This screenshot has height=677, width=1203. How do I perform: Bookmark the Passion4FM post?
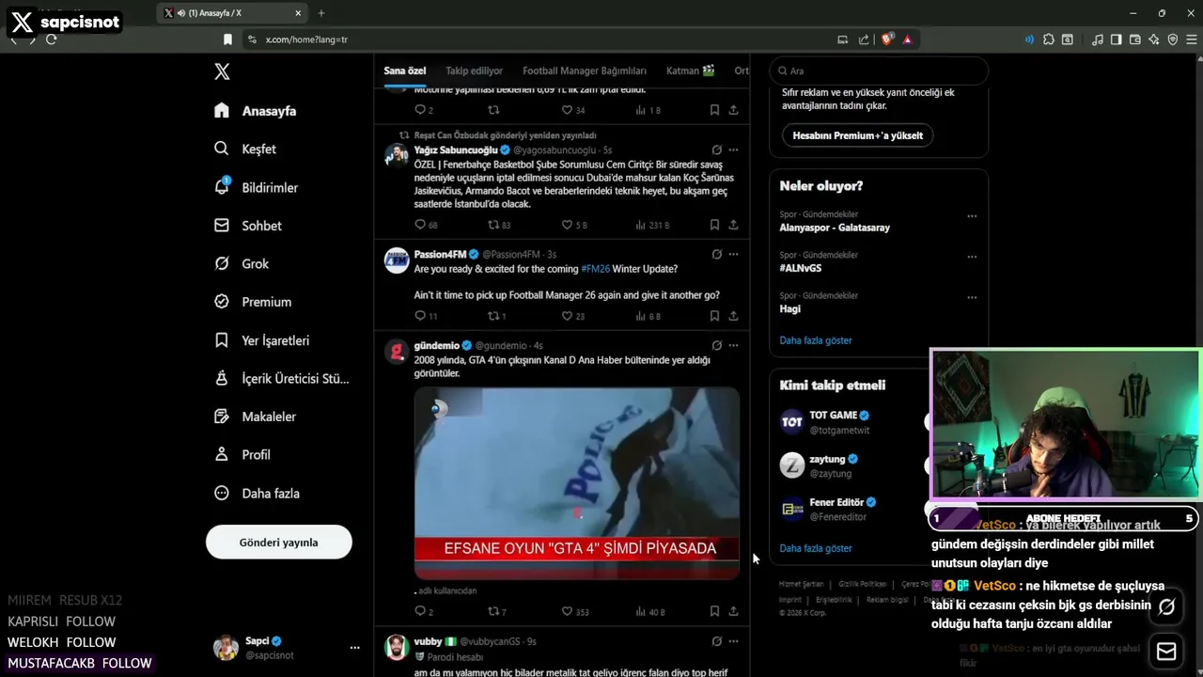[x=714, y=316]
